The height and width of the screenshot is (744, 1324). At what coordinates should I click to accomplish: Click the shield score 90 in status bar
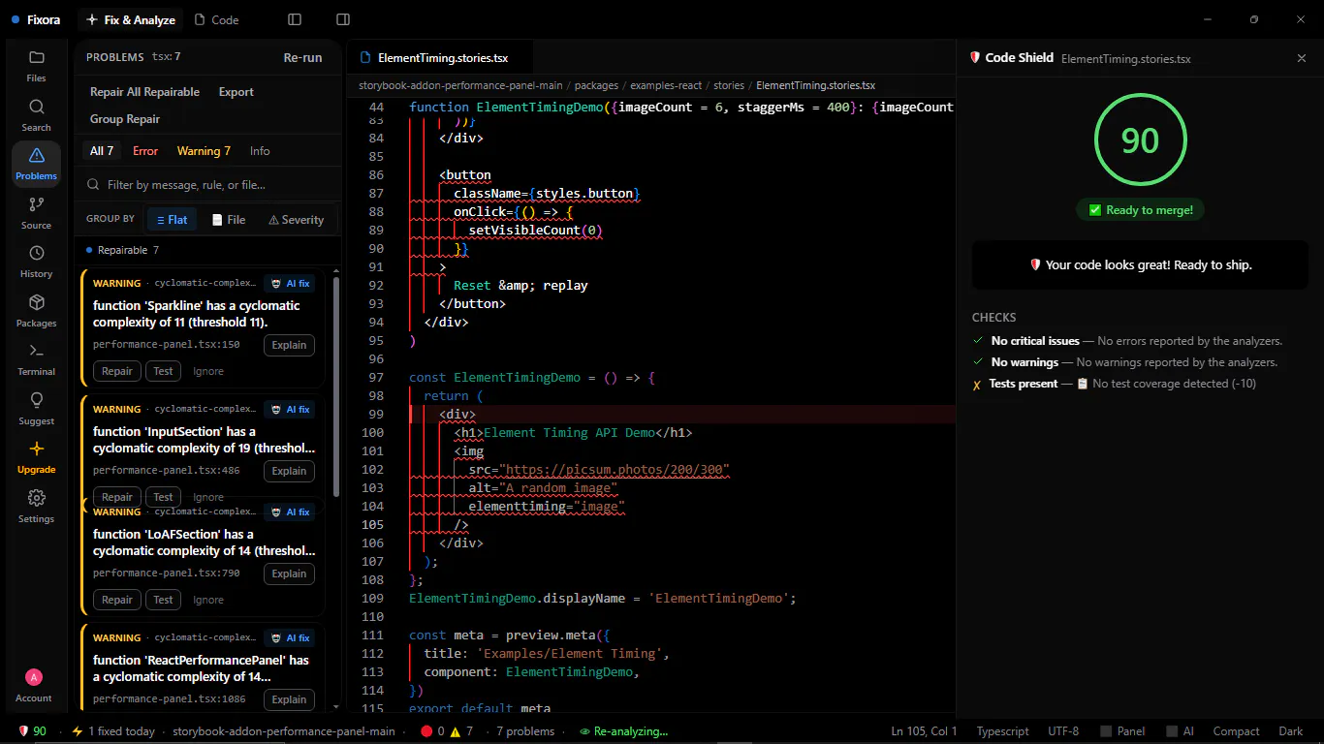click(x=32, y=731)
